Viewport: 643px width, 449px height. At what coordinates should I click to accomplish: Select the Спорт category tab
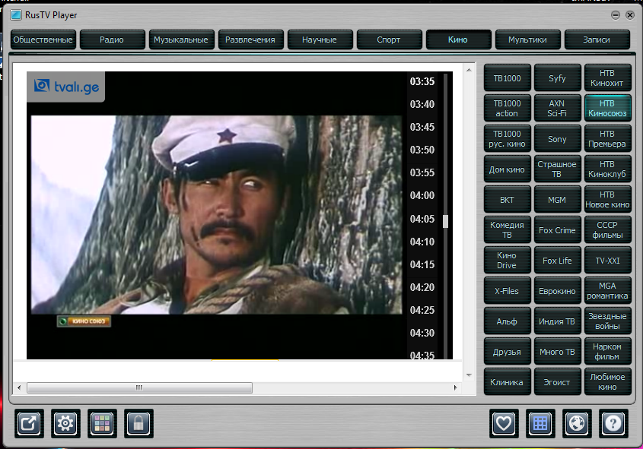click(389, 40)
